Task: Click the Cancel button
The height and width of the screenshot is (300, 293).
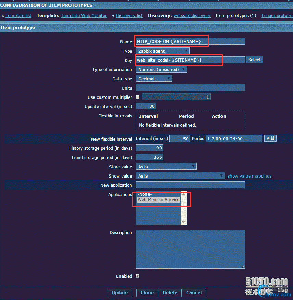Action: pos(194,293)
